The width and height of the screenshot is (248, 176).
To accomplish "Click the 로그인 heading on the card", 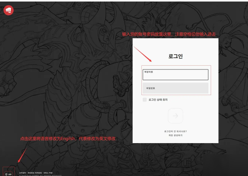I will (175, 56).
